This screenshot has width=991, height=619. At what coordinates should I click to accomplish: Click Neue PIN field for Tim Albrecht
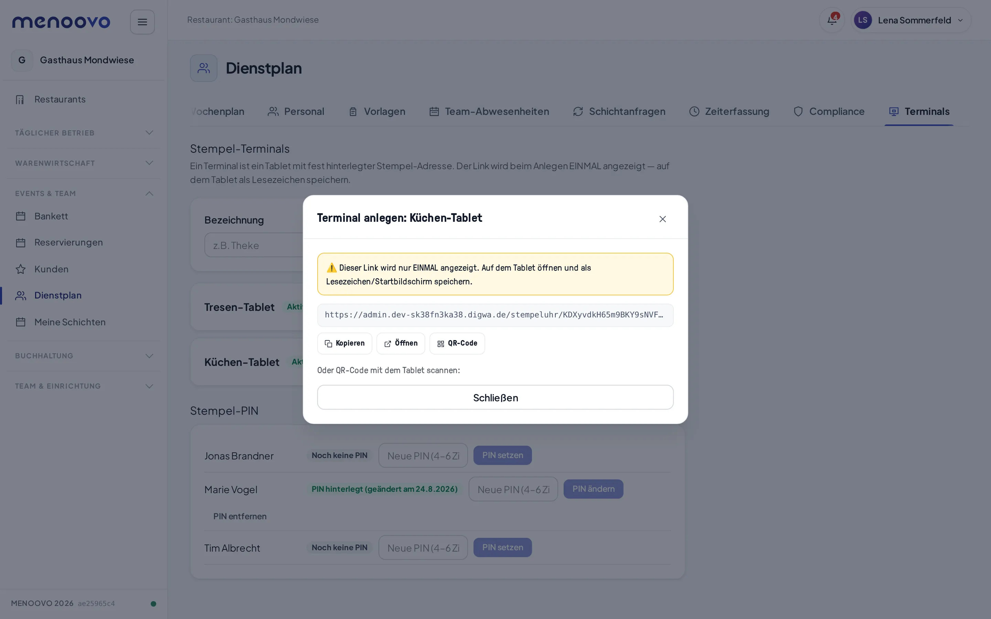tap(423, 547)
